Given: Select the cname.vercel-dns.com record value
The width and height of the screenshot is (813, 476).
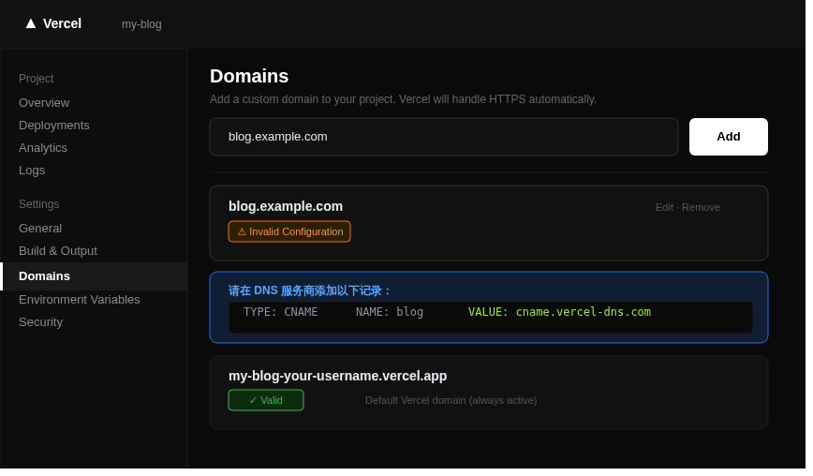Looking at the screenshot, I should tap(583, 312).
